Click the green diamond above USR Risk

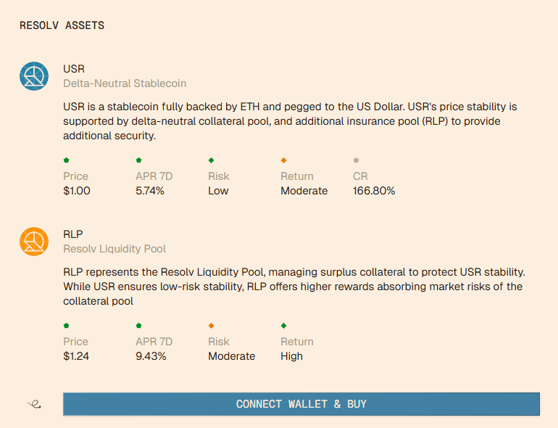[x=211, y=160]
